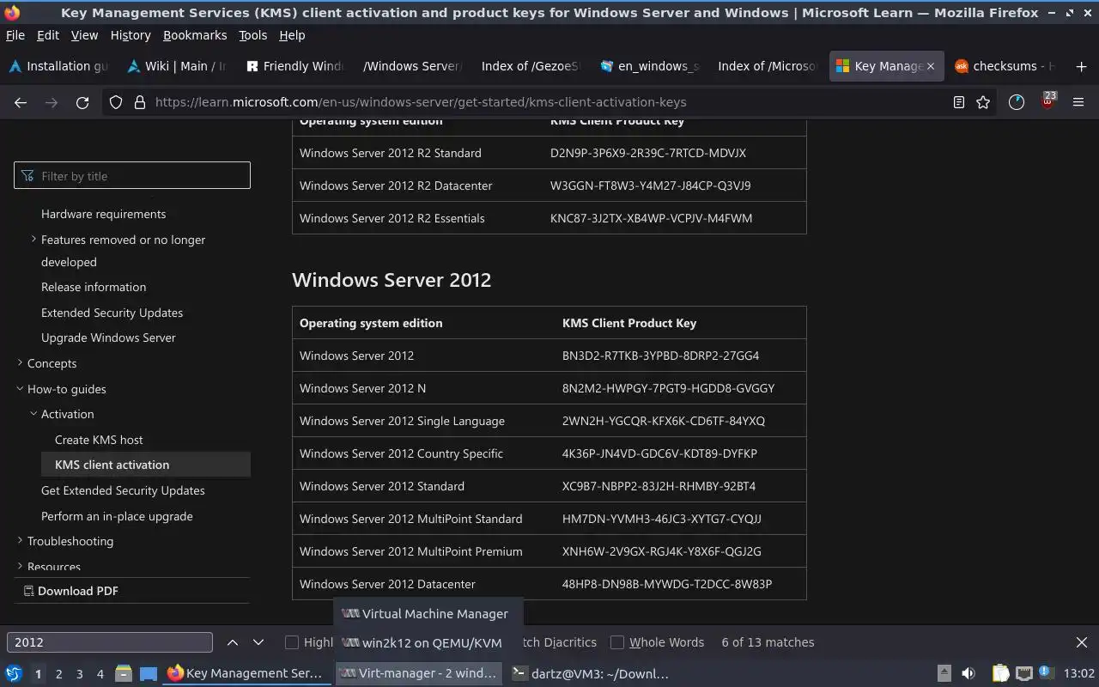
Task: Click the find bar search field
Action: (x=109, y=642)
